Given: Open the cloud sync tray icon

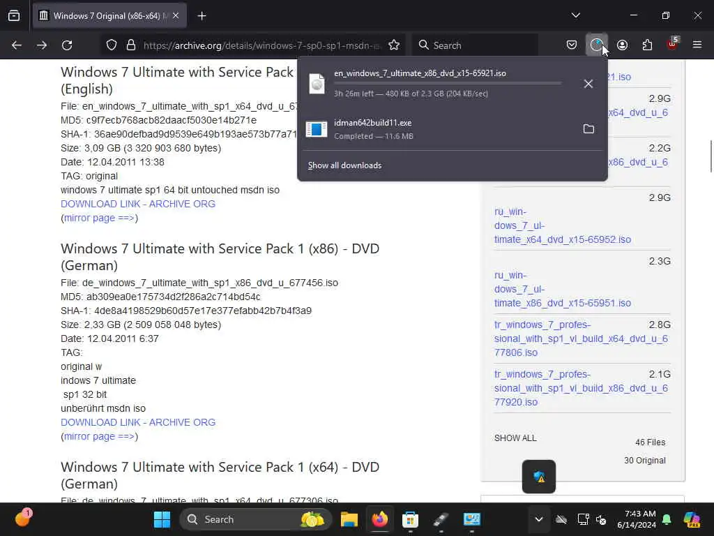Looking at the screenshot, I should tap(561, 519).
